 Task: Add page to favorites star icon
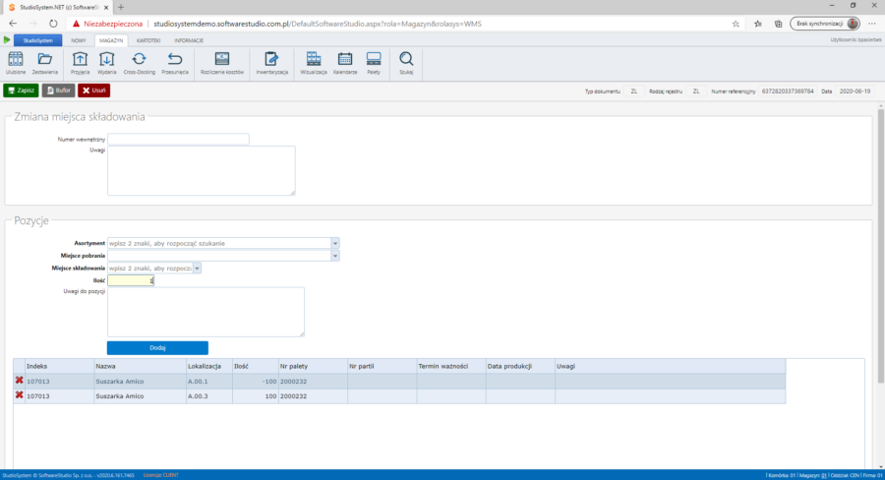pyautogui.click(x=736, y=24)
